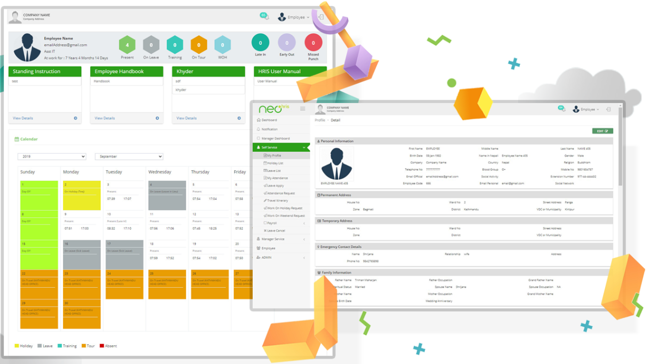This screenshot has width=657, height=364.
Task: Open Attendance Request in Self Service
Action: tap(280, 193)
